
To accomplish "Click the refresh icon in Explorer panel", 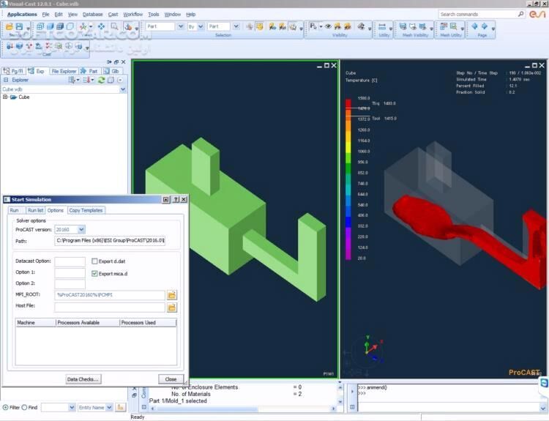I will (x=101, y=80).
